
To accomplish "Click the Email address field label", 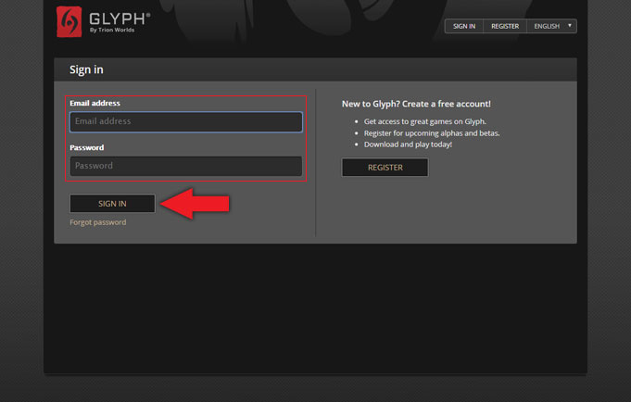I will pyautogui.click(x=95, y=103).
